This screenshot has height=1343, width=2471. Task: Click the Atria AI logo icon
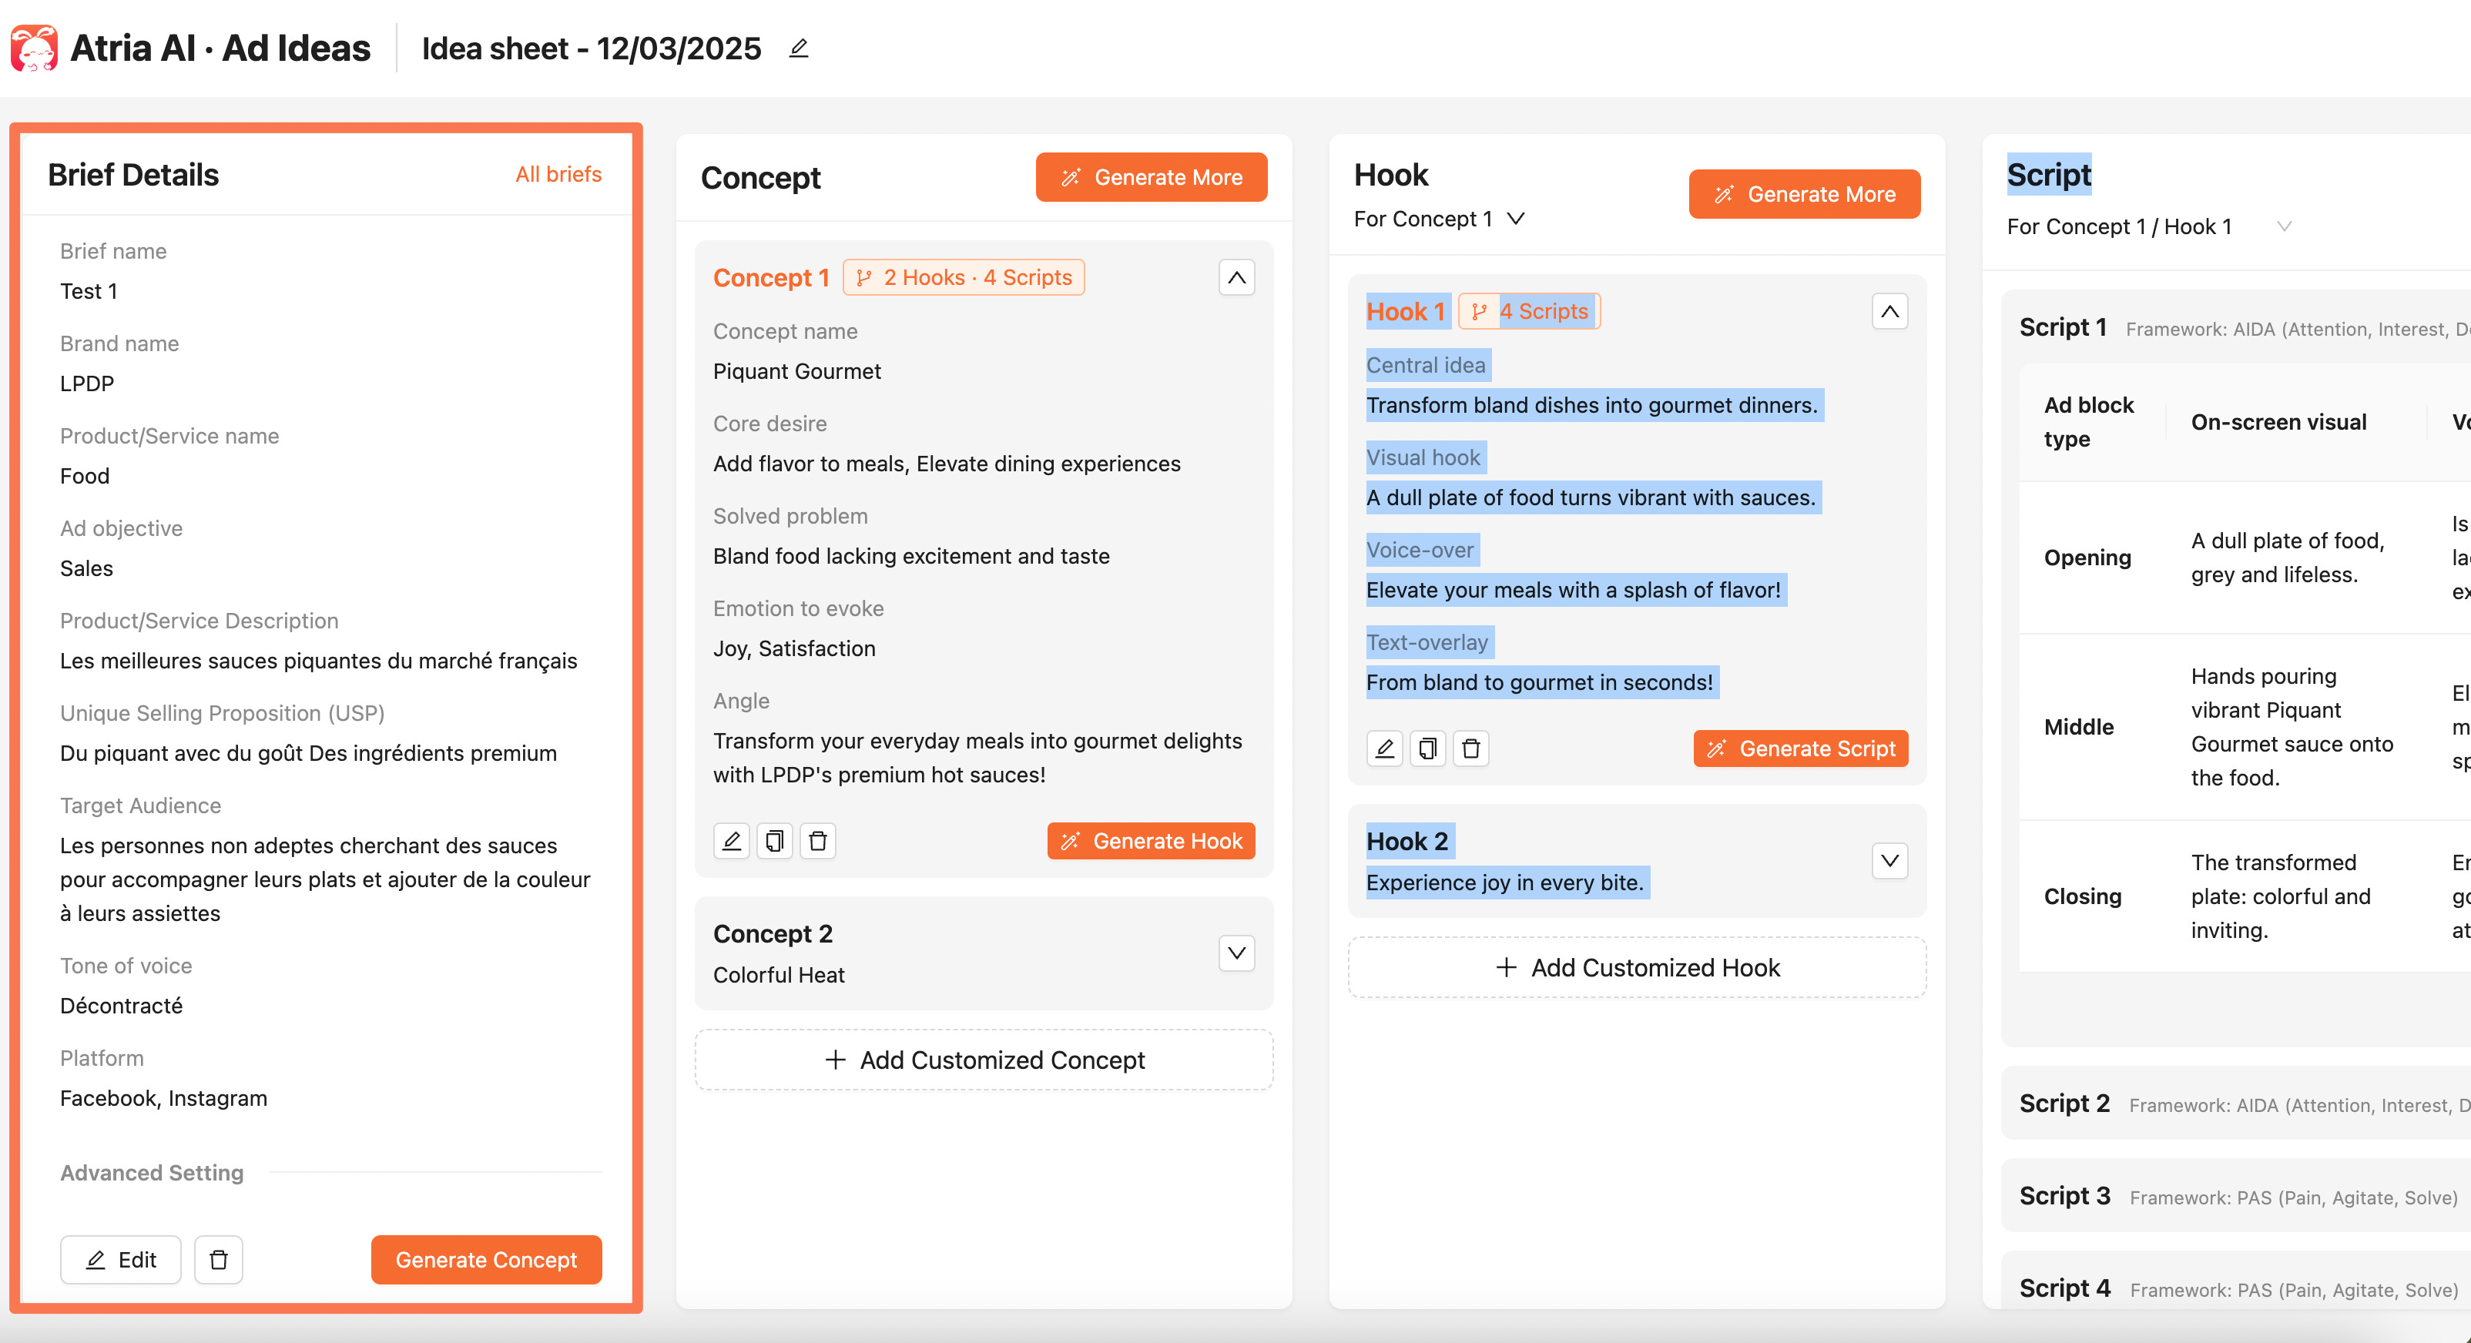(35, 48)
